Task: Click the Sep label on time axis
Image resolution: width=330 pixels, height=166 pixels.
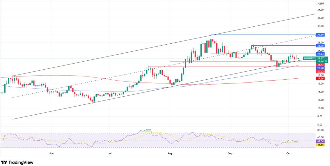Action: click(x=230, y=154)
